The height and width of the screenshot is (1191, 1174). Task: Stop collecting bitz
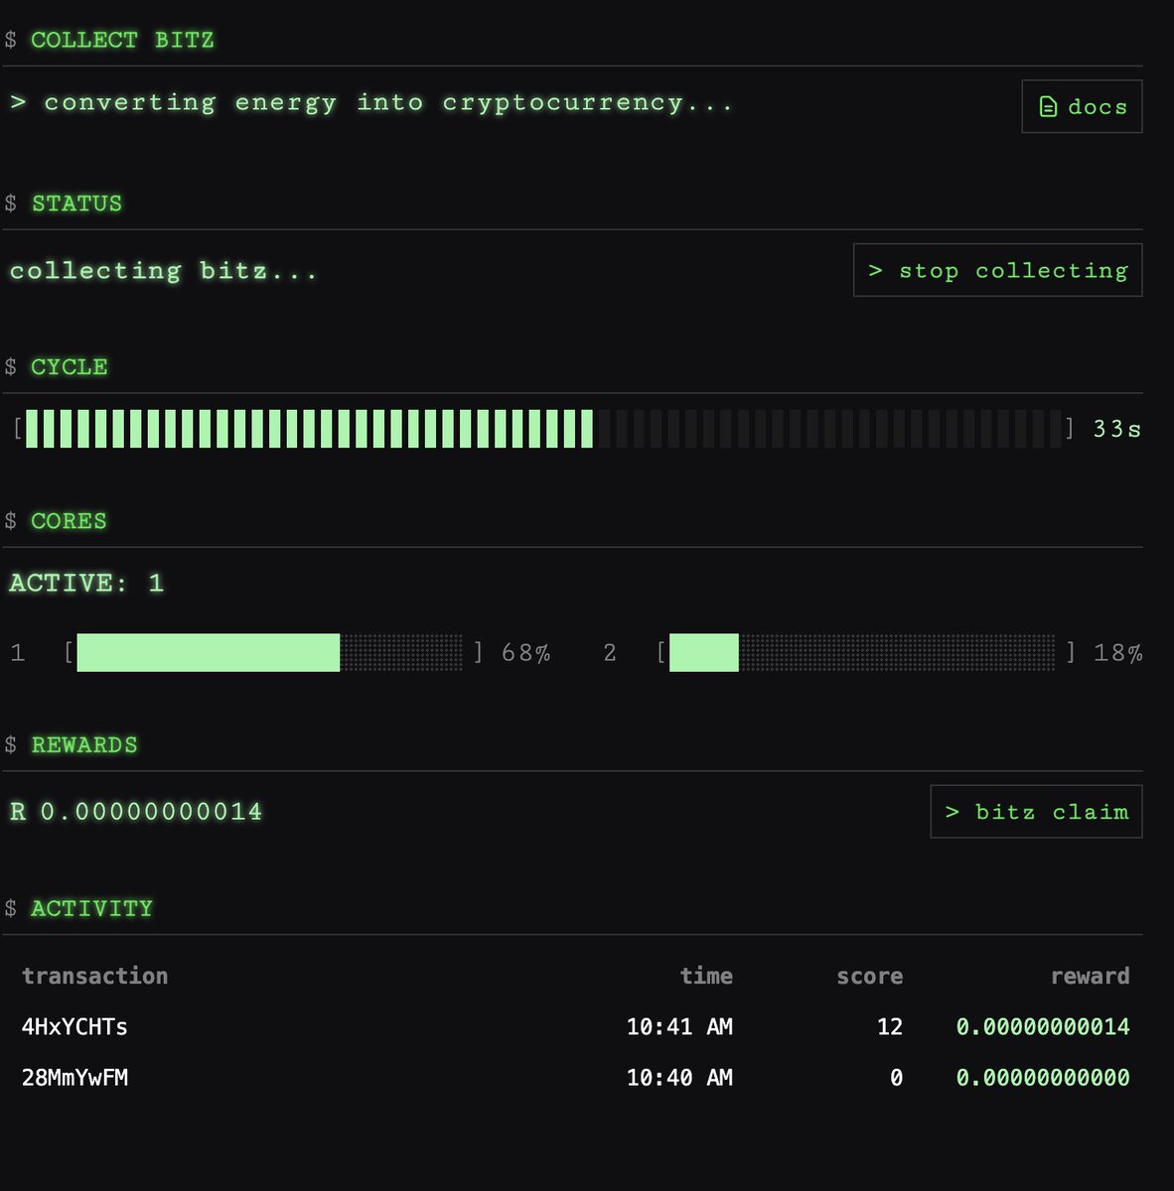[997, 270]
